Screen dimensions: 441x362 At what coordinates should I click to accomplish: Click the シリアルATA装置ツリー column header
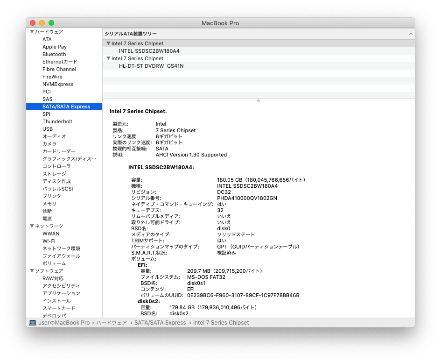point(259,34)
